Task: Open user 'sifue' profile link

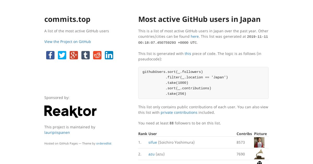Action: coord(153,142)
